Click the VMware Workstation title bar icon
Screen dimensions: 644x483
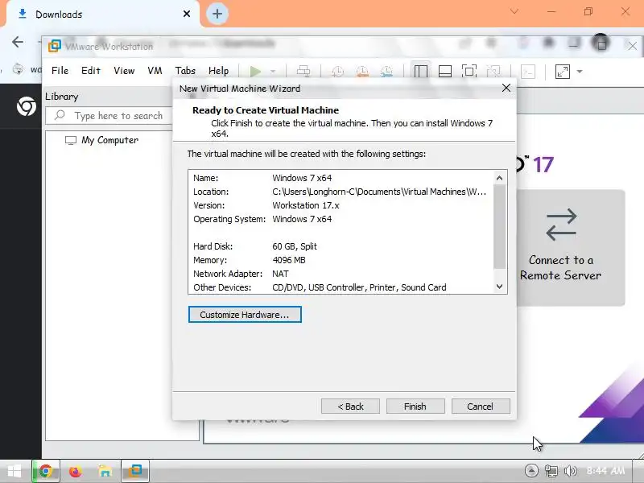pos(55,47)
